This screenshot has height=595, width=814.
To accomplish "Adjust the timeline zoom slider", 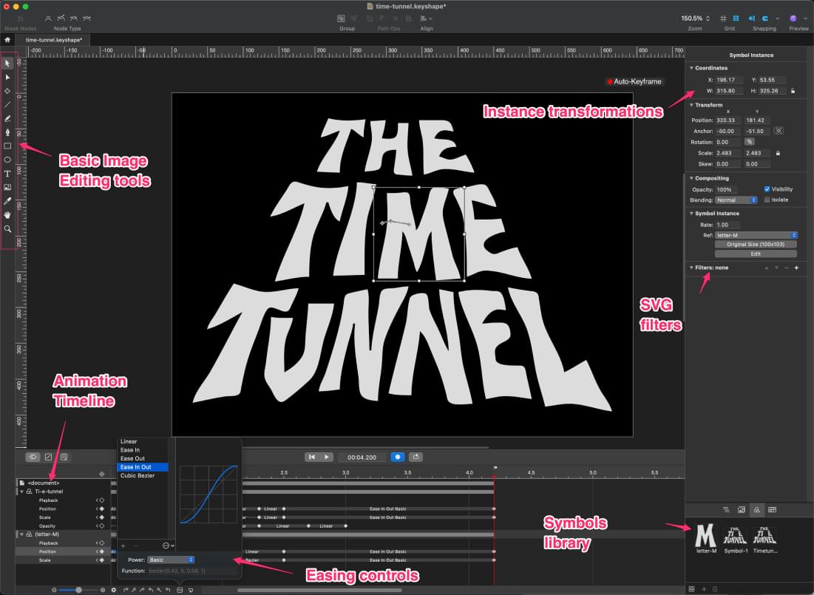I will click(x=78, y=589).
